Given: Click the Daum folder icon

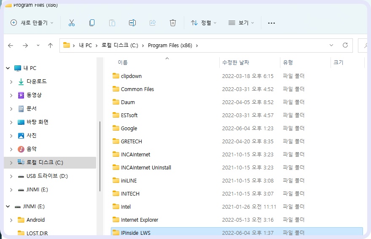Looking at the screenshot, I should click(116, 102).
